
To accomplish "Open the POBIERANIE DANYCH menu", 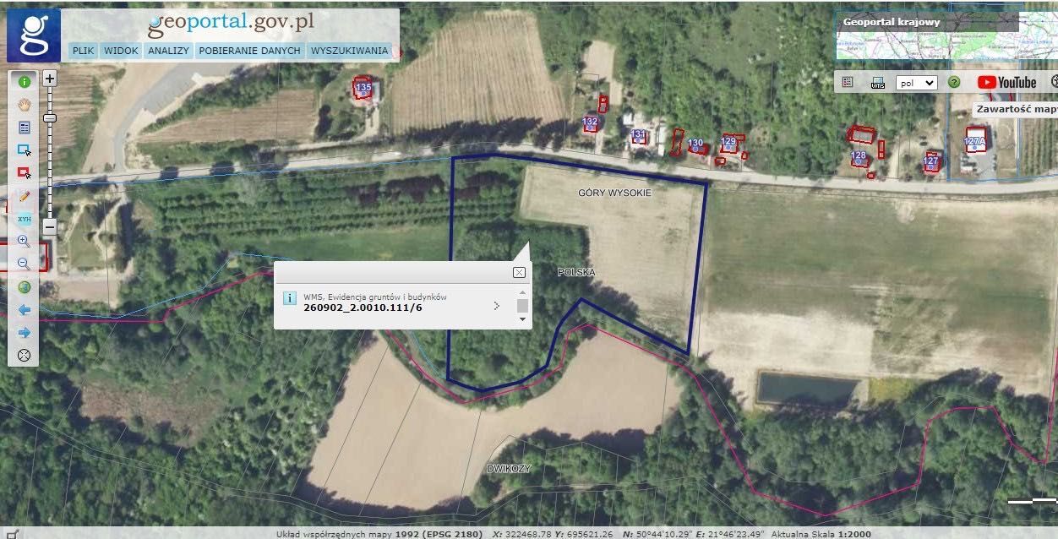I will (250, 51).
